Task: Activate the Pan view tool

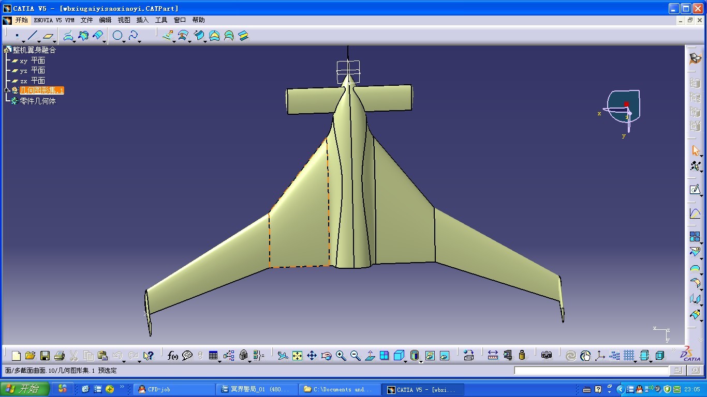Action: point(312,356)
